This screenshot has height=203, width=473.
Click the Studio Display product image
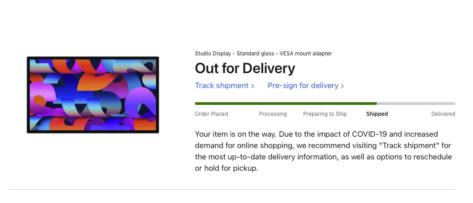click(93, 95)
